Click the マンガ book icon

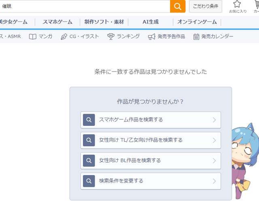[x=32, y=37]
